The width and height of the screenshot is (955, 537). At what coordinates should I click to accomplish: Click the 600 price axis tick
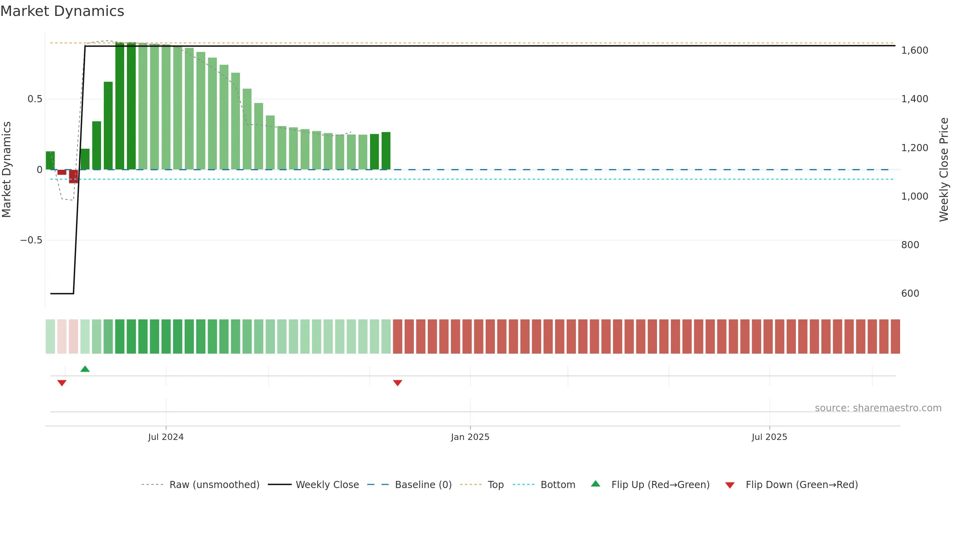pyautogui.click(x=910, y=294)
